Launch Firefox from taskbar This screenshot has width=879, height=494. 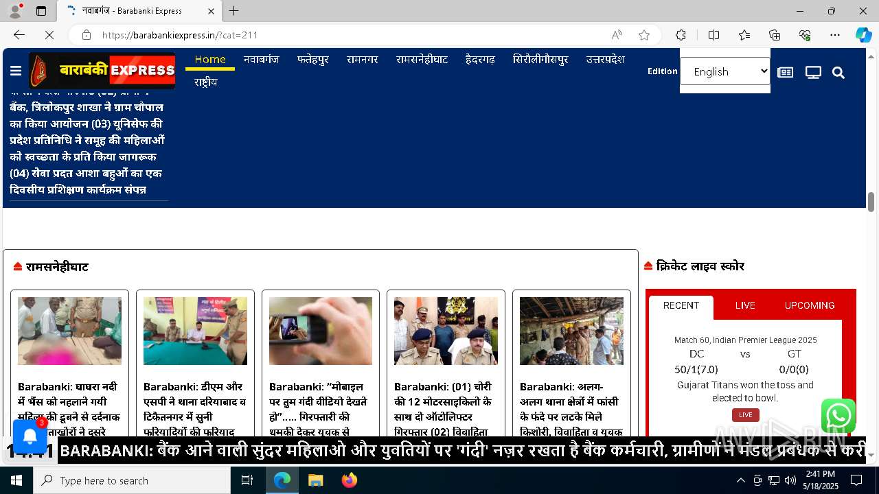click(349, 480)
